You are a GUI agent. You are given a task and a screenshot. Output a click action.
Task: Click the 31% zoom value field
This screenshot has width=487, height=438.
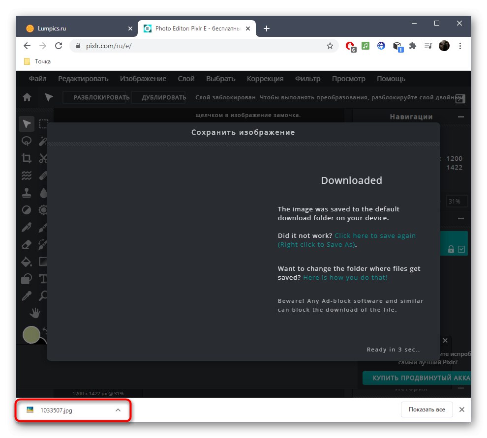(456, 201)
